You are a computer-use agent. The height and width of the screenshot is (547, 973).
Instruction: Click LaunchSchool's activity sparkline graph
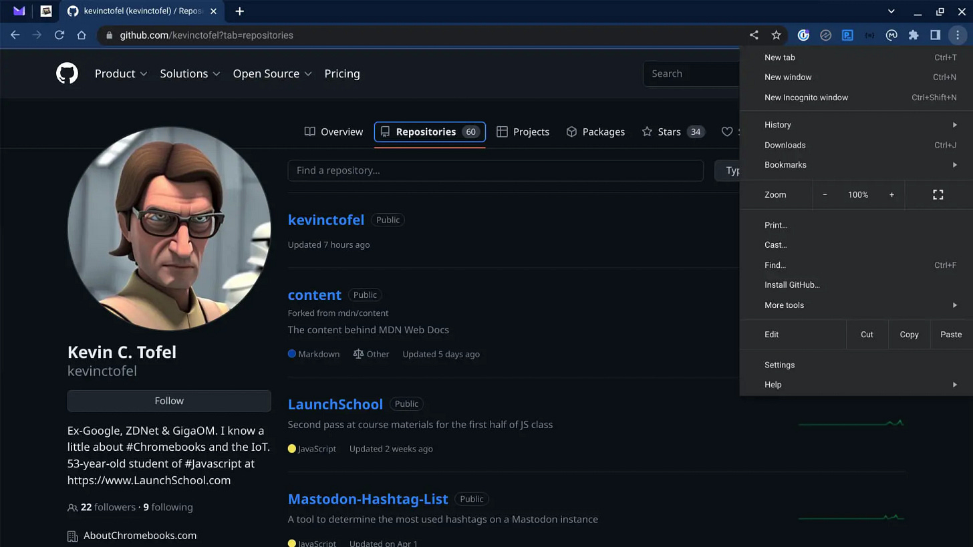tap(851, 423)
